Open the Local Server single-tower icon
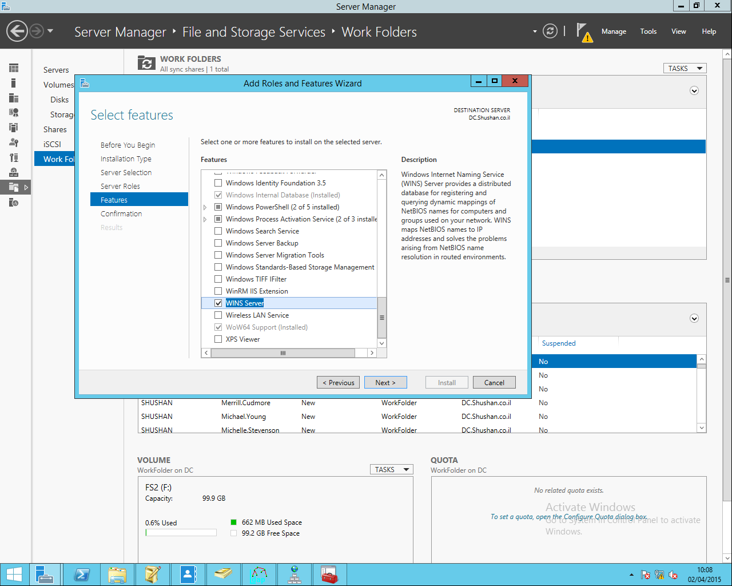 point(14,83)
